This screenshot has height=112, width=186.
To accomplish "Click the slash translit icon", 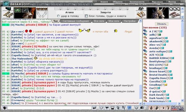I will [124, 108].
